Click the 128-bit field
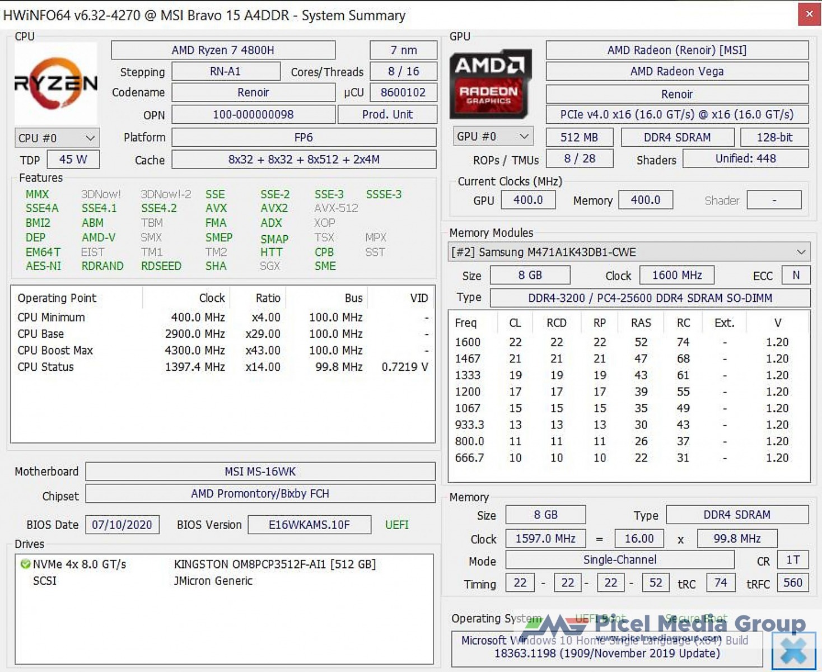Image resolution: width=822 pixels, height=672 pixels. click(x=775, y=137)
